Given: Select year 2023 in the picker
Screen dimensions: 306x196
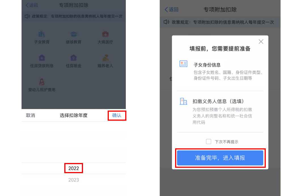Looking at the screenshot, I should [74, 180].
